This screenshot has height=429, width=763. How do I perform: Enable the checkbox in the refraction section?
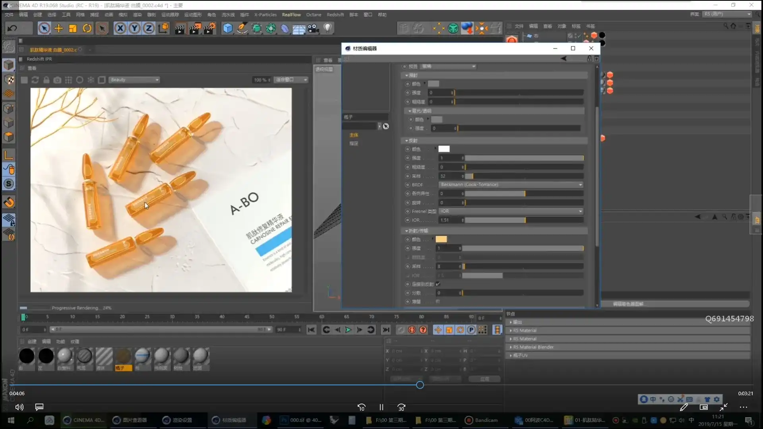click(438, 284)
